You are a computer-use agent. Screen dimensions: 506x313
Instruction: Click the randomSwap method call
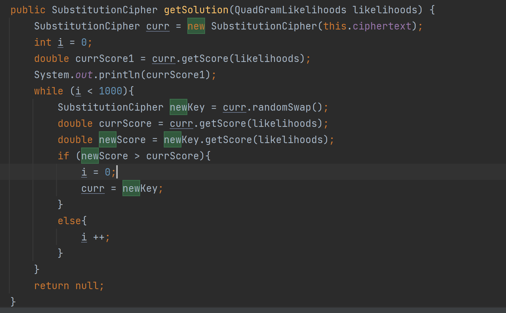(x=281, y=107)
